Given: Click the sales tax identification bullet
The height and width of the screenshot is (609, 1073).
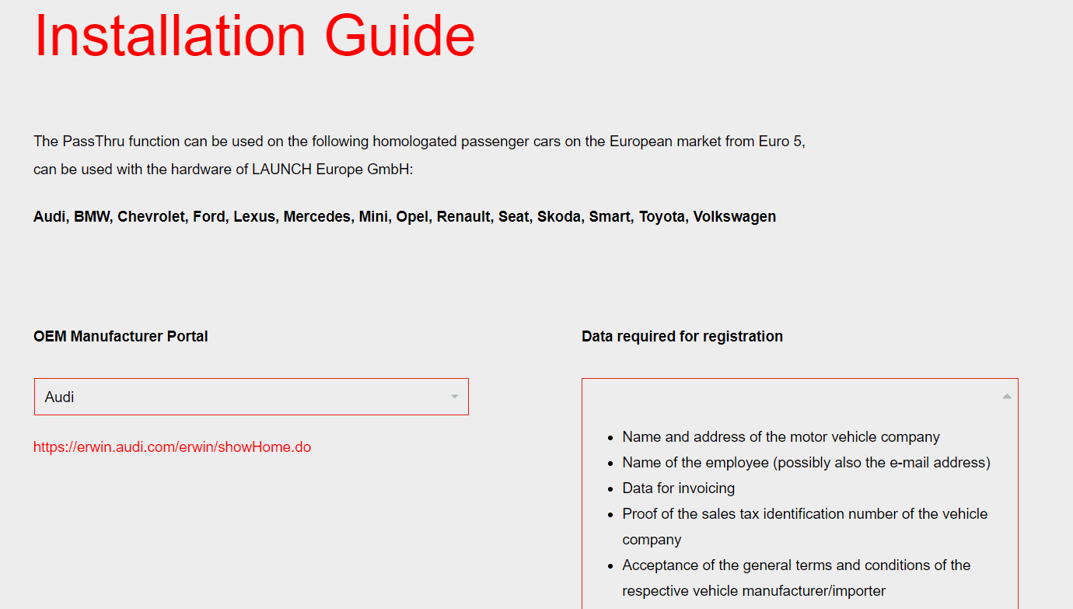Looking at the screenshot, I should (x=805, y=513).
